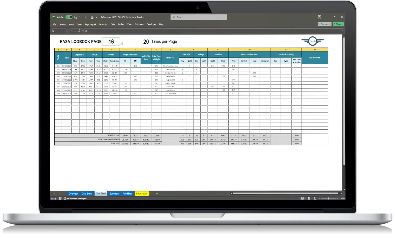Click the Save icon in the title bar
This screenshot has height=239, width=395.
(x=76, y=17)
